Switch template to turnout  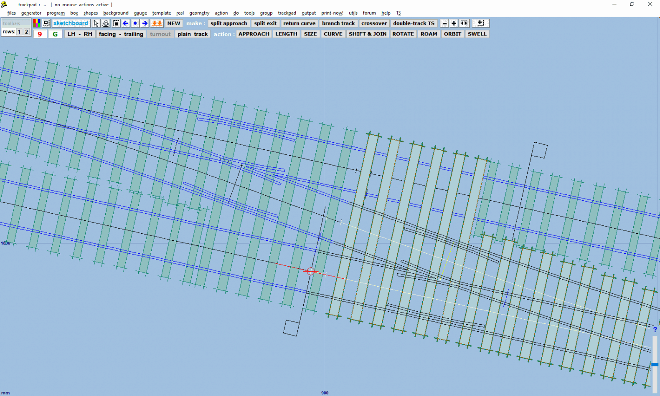click(x=160, y=34)
